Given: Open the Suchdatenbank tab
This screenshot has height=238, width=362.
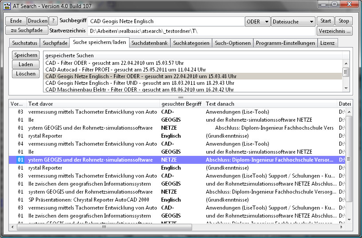Looking at the screenshot, I should point(149,43).
